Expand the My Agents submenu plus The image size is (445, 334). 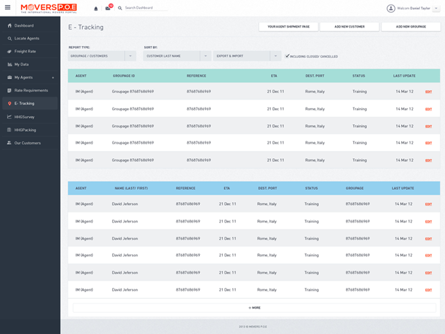[53, 77]
